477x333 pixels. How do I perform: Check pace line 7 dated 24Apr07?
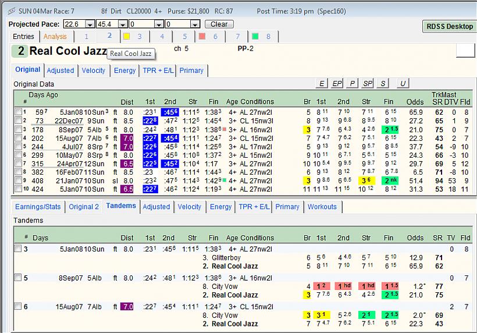pos(18,164)
